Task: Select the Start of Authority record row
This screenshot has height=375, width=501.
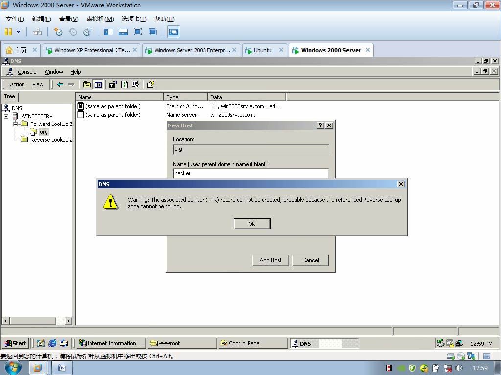Action: pos(179,106)
